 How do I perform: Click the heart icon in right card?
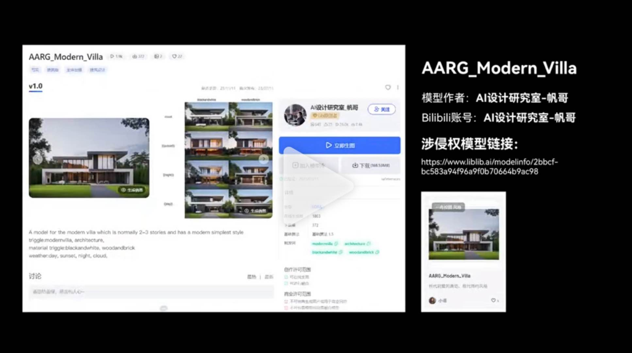pos(493,300)
